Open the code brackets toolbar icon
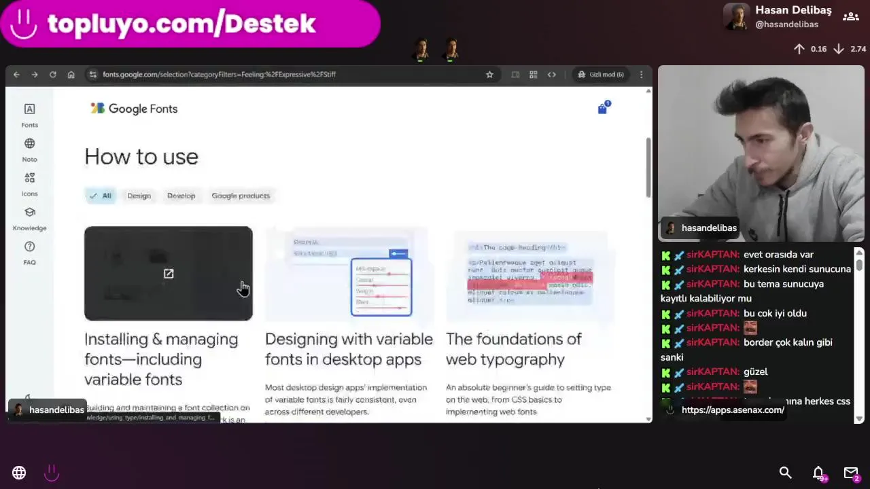Image resolution: width=870 pixels, height=489 pixels. (552, 75)
